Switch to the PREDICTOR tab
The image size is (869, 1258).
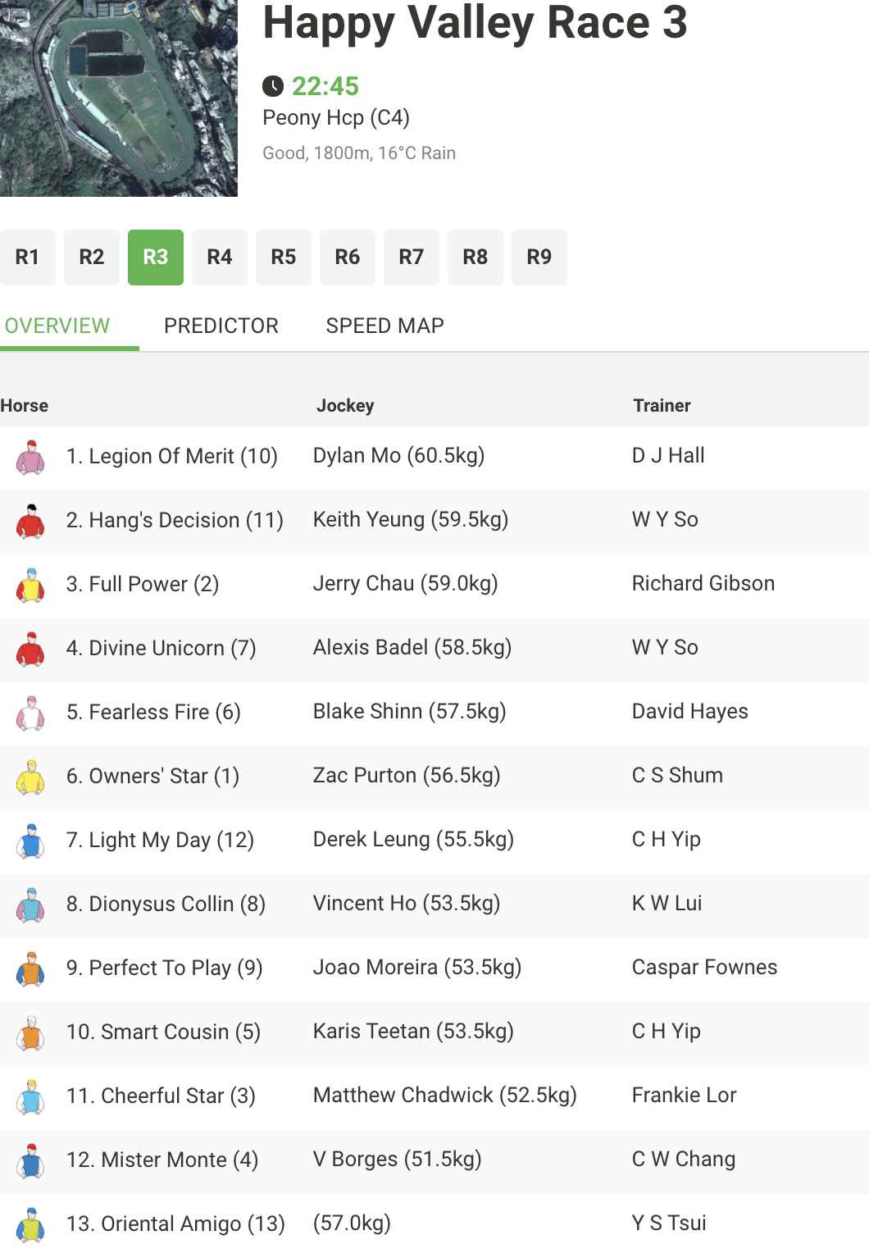coord(221,326)
